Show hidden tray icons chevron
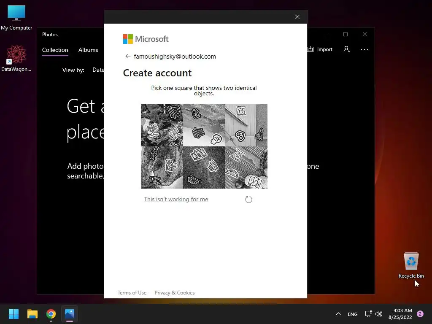432x324 pixels. 338,314
